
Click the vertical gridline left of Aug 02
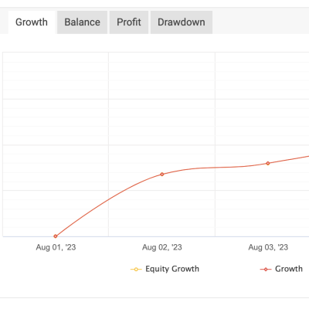click(108, 129)
